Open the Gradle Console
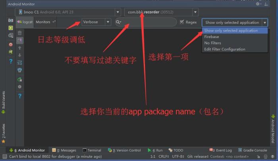 coord(253,150)
